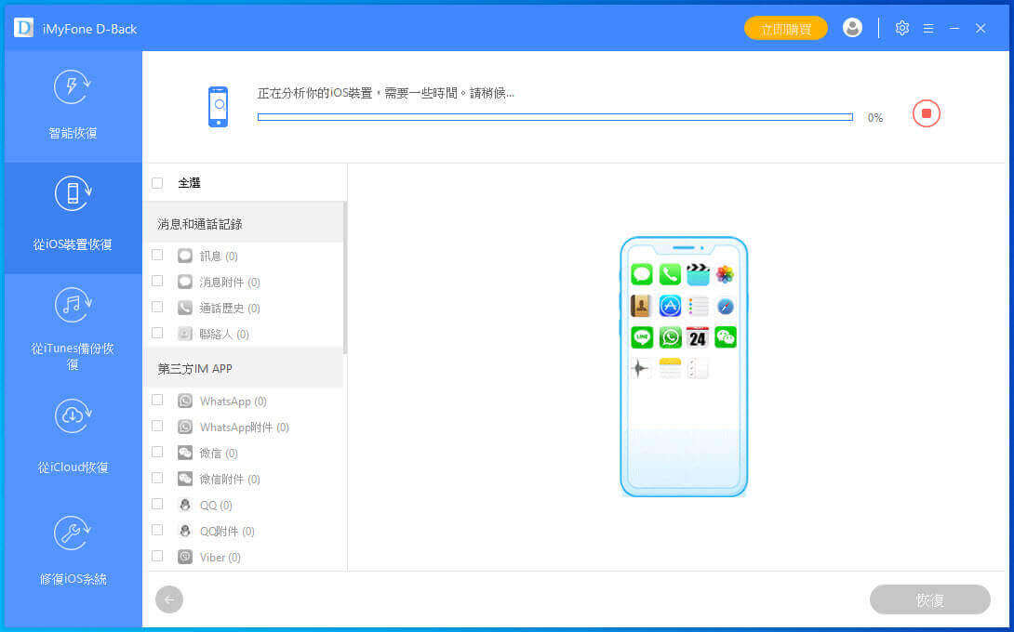The image size is (1014, 632).
Task: Open 修復iOS系統 sidebar tab
Action: tap(73, 552)
